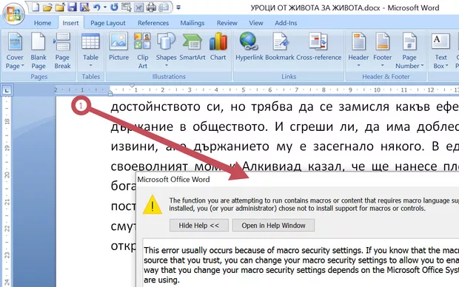This screenshot has height=287, width=459.
Task: Click the Microsoft Office Word dialog title
Action: 173,179
